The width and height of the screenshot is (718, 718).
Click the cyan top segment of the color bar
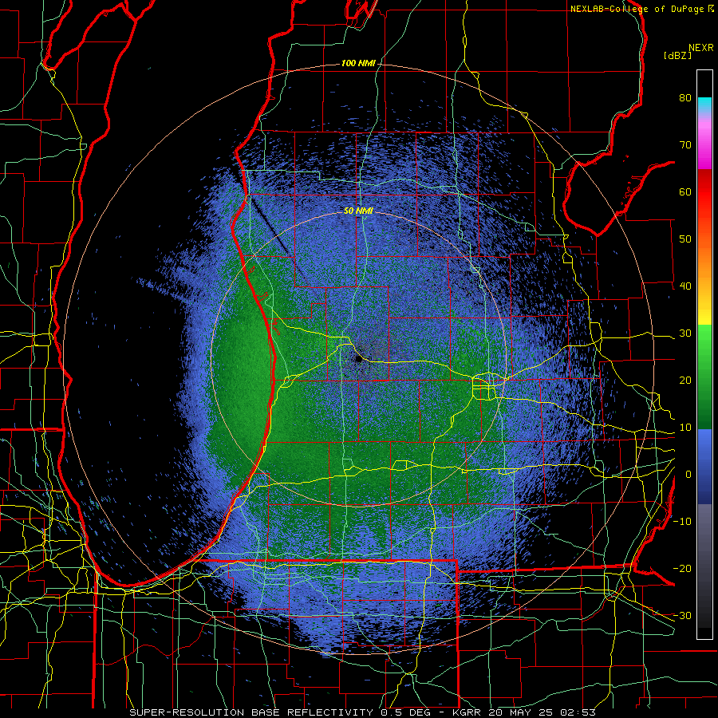pyautogui.click(x=704, y=105)
